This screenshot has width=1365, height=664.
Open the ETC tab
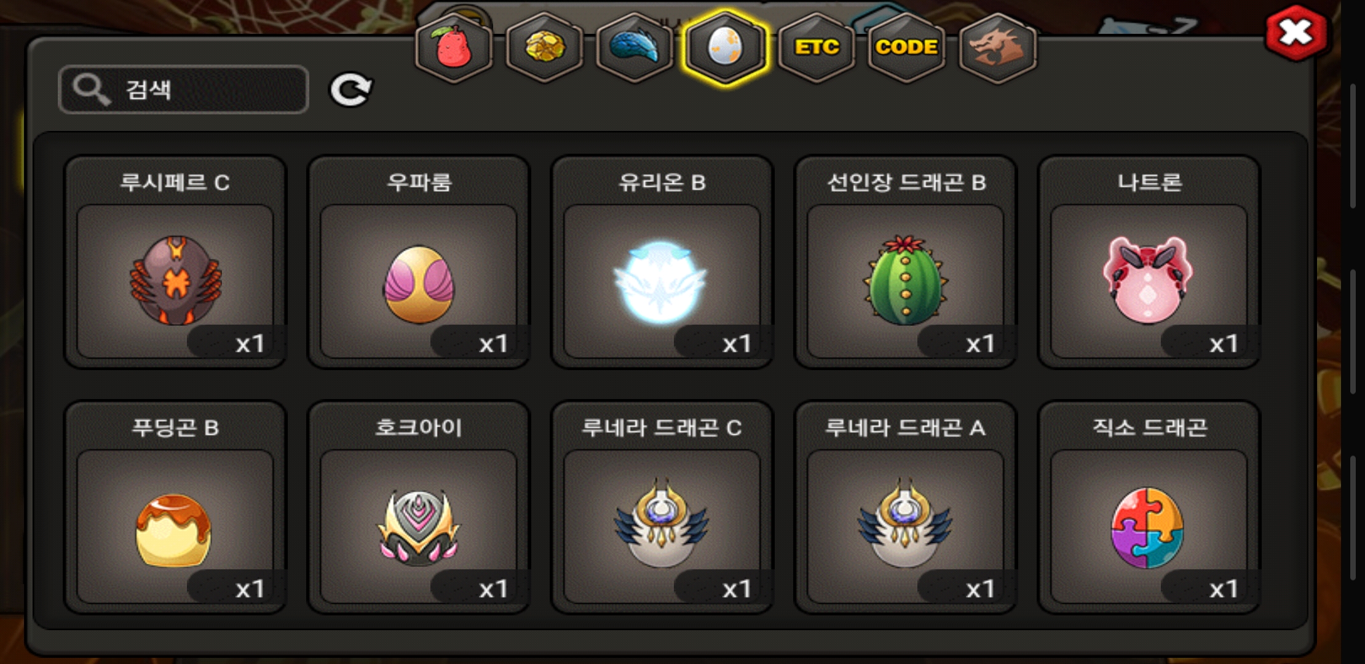point(817,48)
